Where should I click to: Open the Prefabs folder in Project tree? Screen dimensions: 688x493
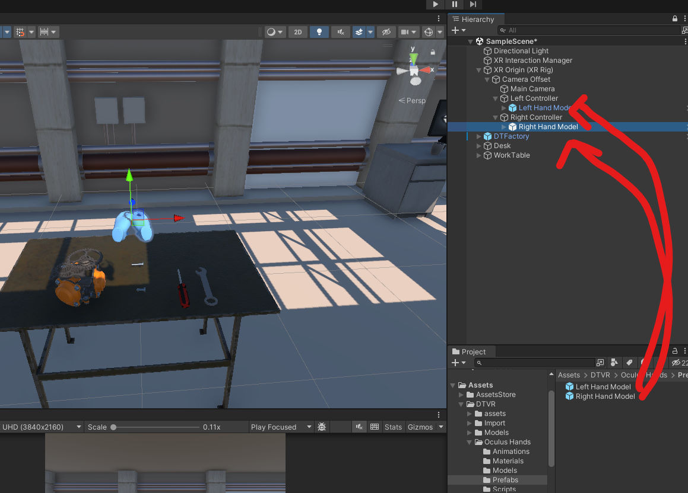pyautogui.click(x=505, y=481)
